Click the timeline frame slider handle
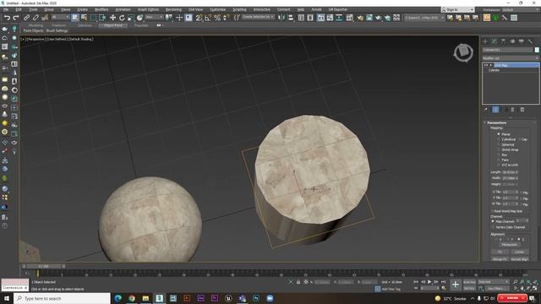Screen dimensions: 541x304 point(44,266)
